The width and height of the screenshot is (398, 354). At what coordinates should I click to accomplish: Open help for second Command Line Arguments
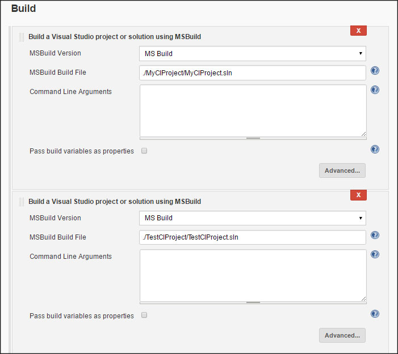pyautogui.click(x=375, y=254)
